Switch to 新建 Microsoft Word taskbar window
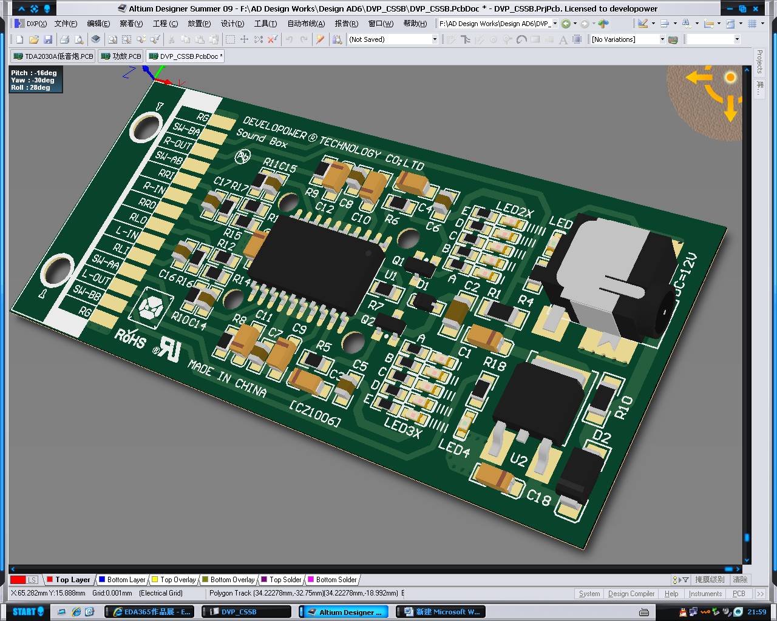 coord(442,612)
